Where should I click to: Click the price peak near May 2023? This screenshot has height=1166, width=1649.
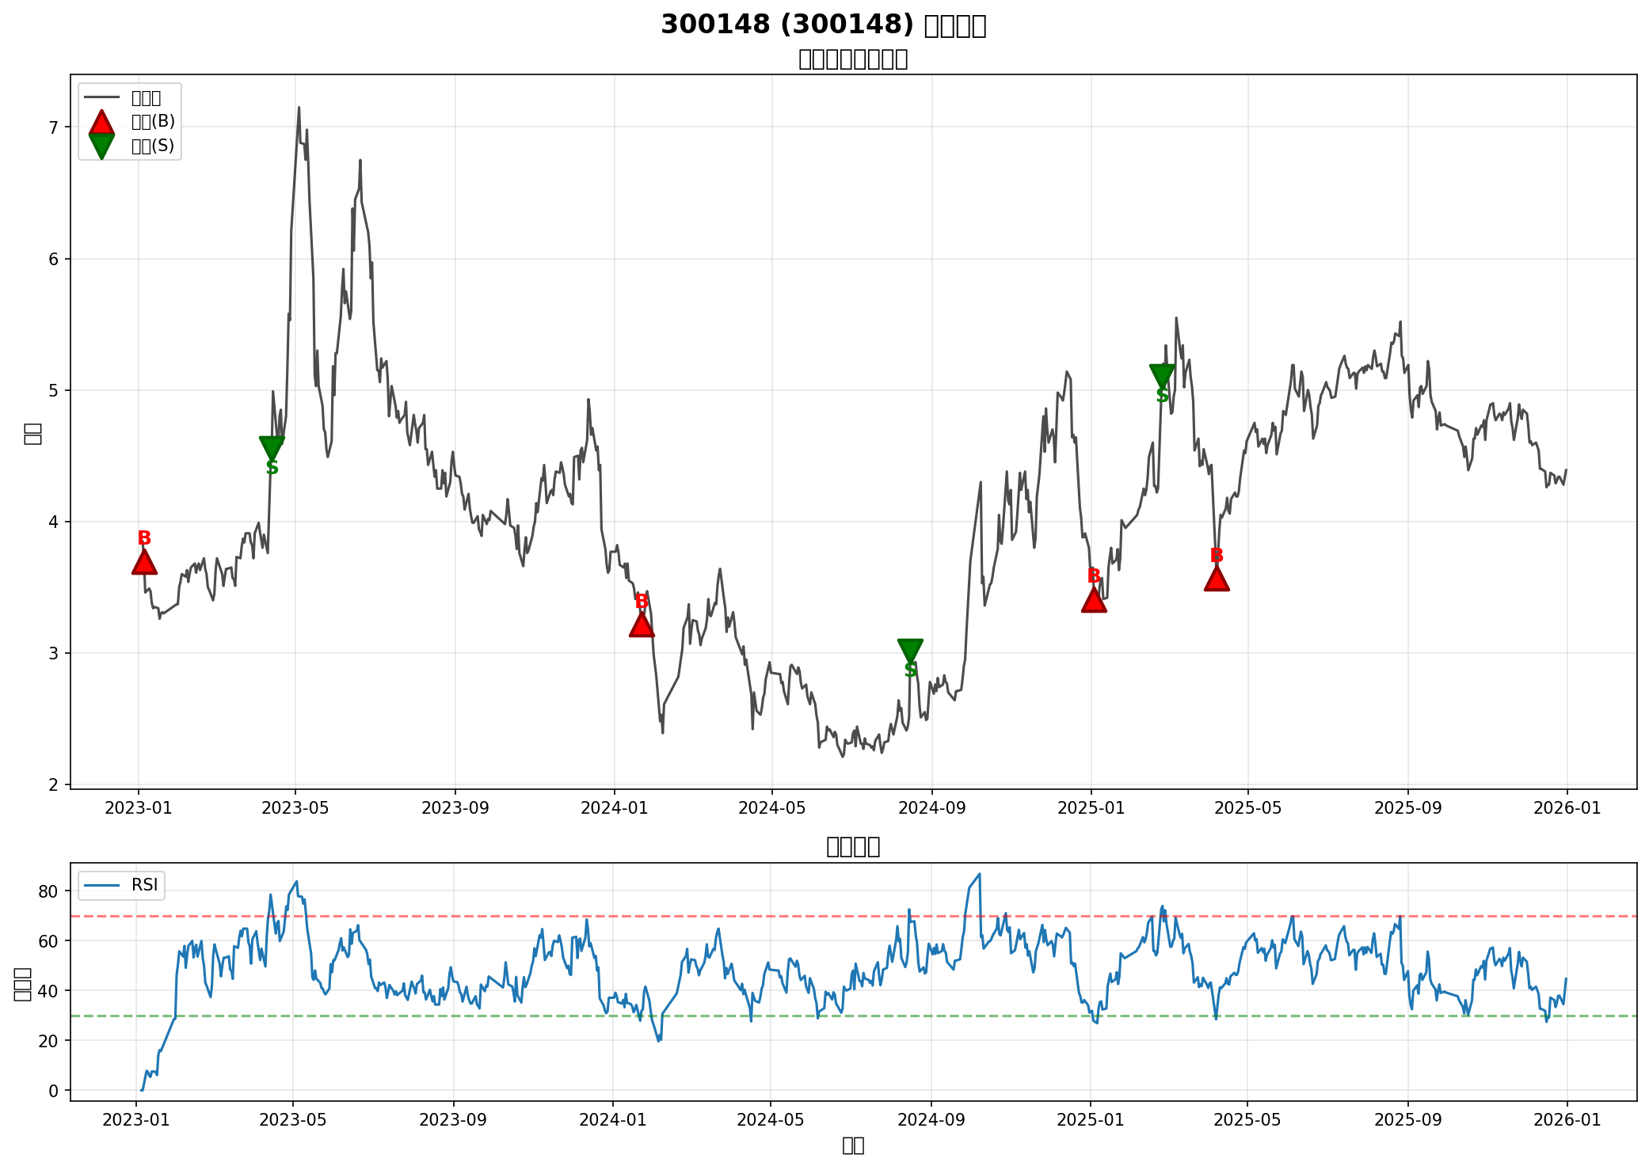pyautogui.click(x=299, y=108)
